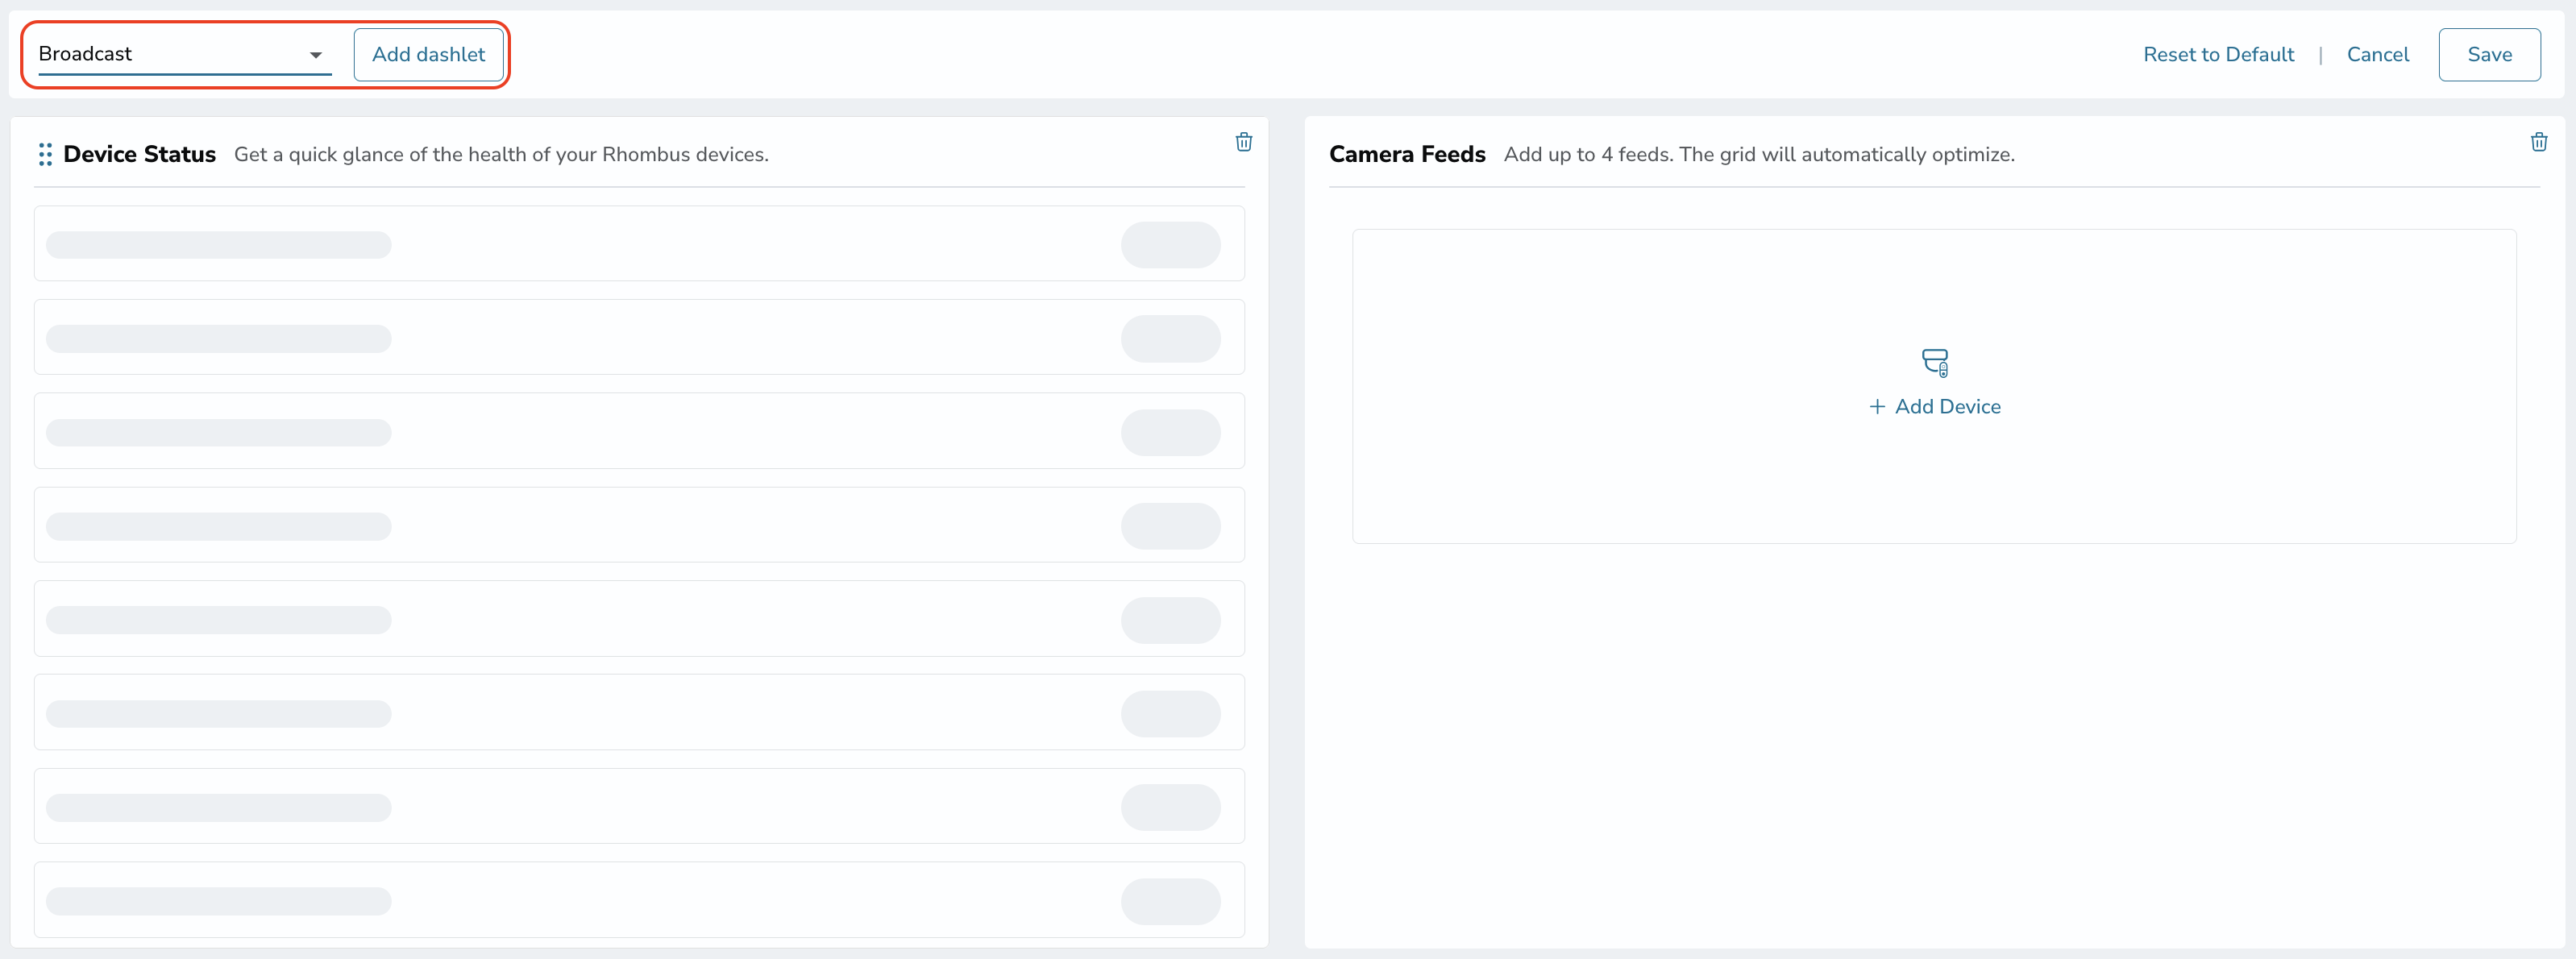Click the Rhombus devices health description
Image resolution: width=2576 pixels, height=959 pixels.
pos(501,155)
